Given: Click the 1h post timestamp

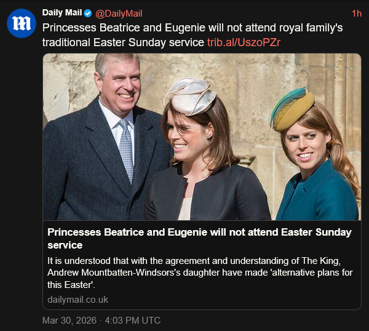Looking at the screenshot, I should pos(356,13).
